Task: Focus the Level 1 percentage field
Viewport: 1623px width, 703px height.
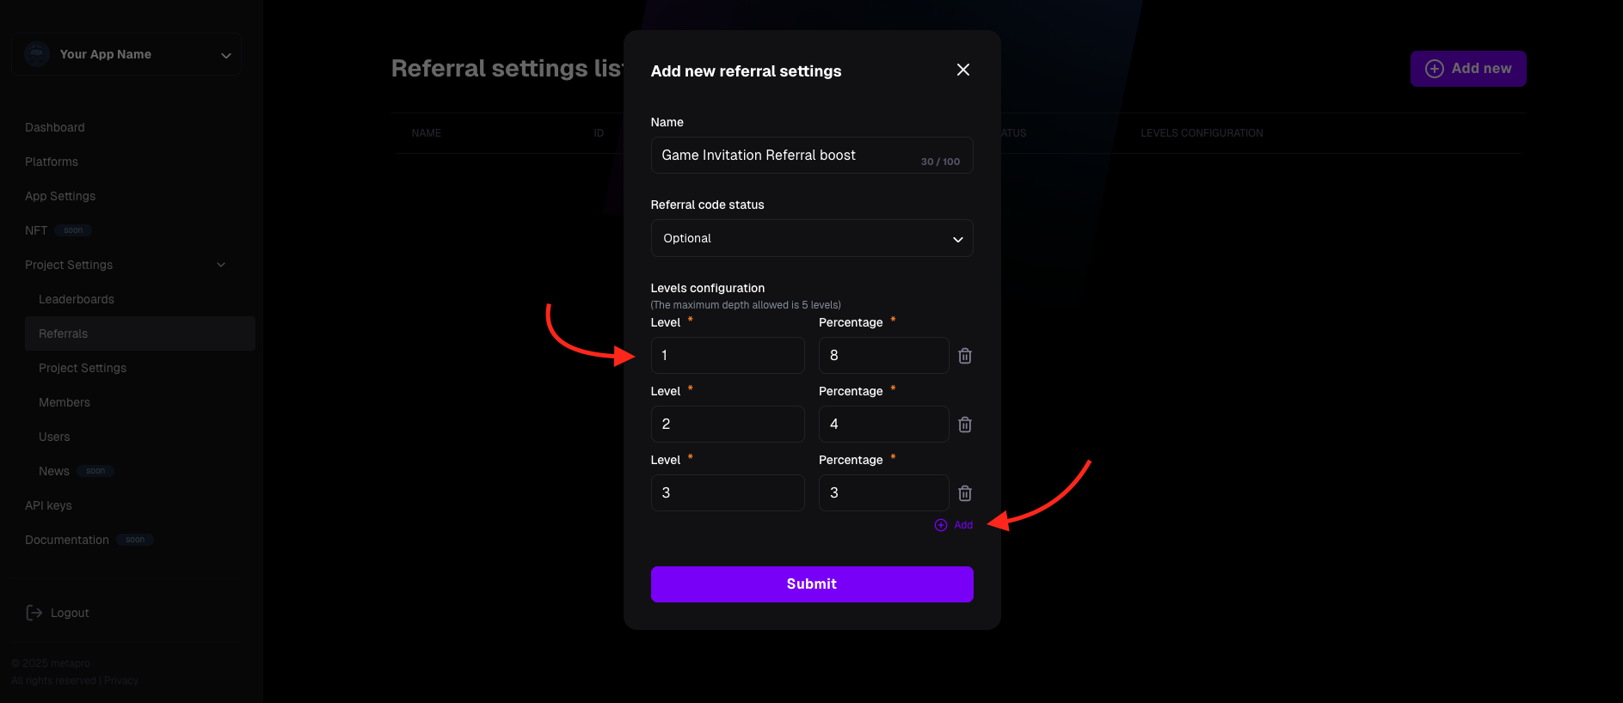Action: pyautogui.click(x=883, y=356)
